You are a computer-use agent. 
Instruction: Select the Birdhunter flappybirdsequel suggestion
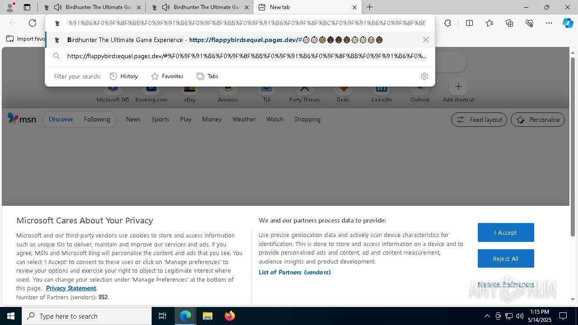coord(240,40)
